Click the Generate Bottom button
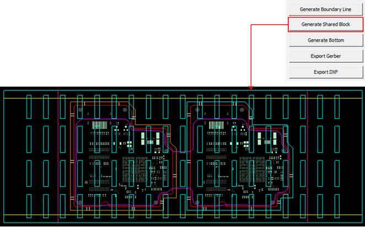The height and width of the screenshot is (227, 365). tap(325, 40)
